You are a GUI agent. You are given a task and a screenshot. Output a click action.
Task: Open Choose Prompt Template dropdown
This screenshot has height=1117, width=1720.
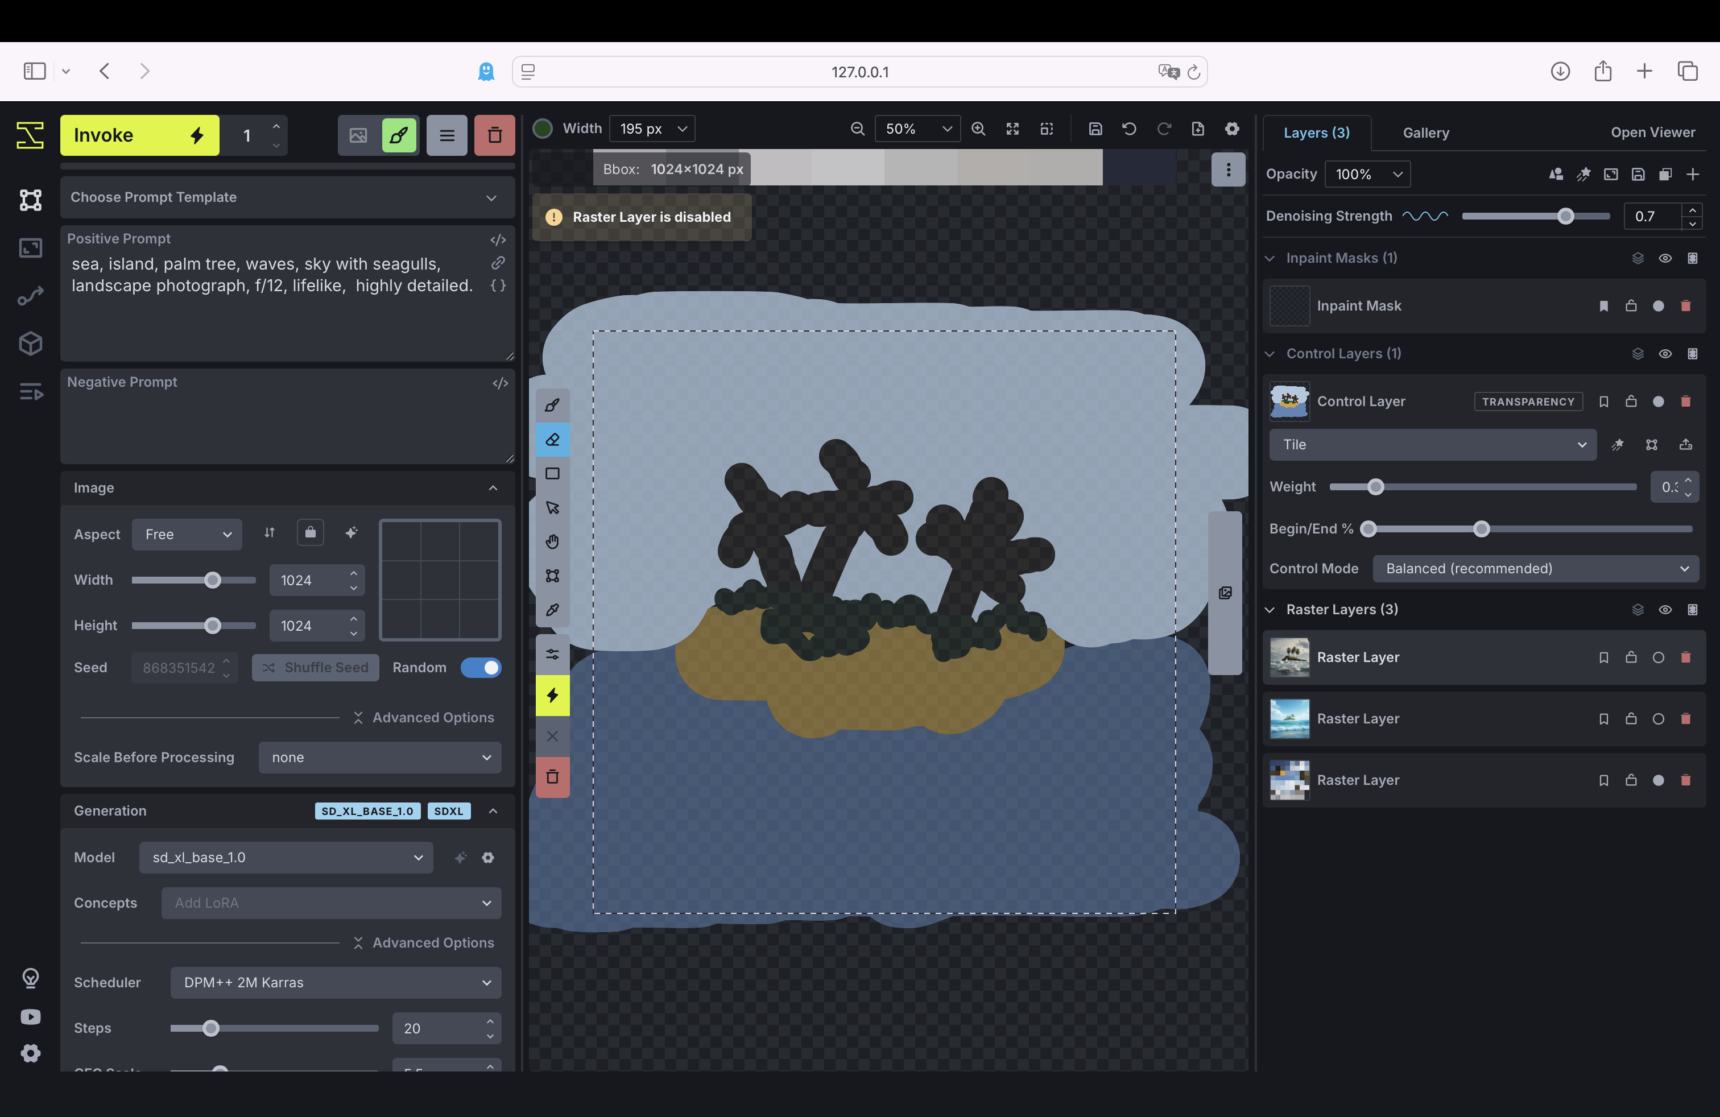click(x=287, y=197)
